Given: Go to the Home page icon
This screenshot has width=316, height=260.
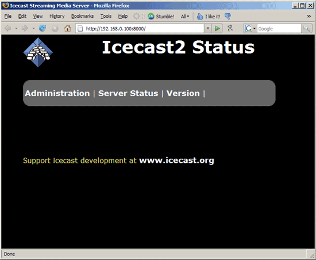Looking at the screenshot, I should coord(68,28).
